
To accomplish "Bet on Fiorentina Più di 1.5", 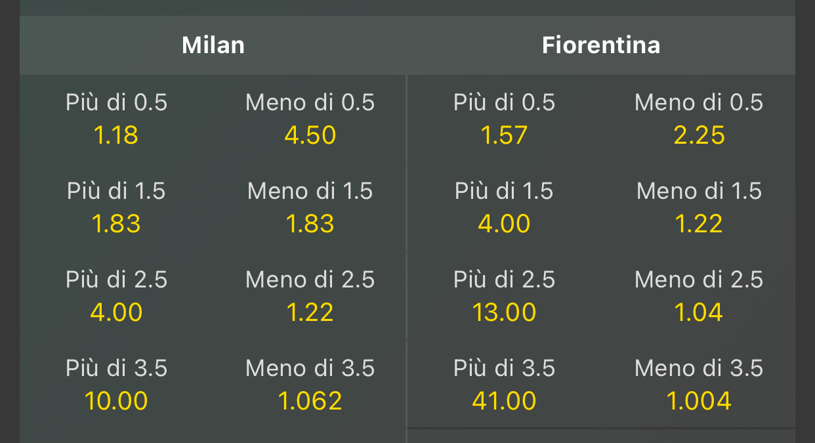I will pos(504,208).
